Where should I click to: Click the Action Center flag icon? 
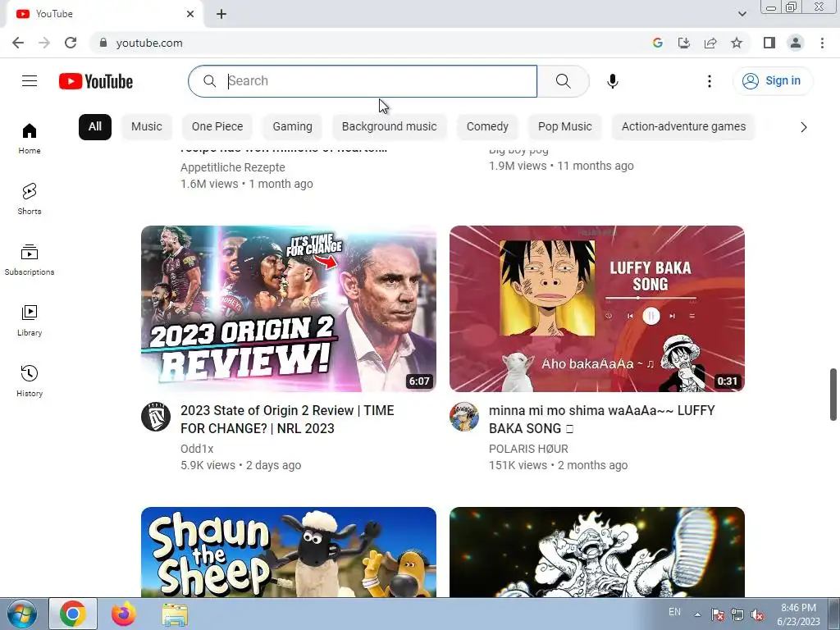click(718, 614)
